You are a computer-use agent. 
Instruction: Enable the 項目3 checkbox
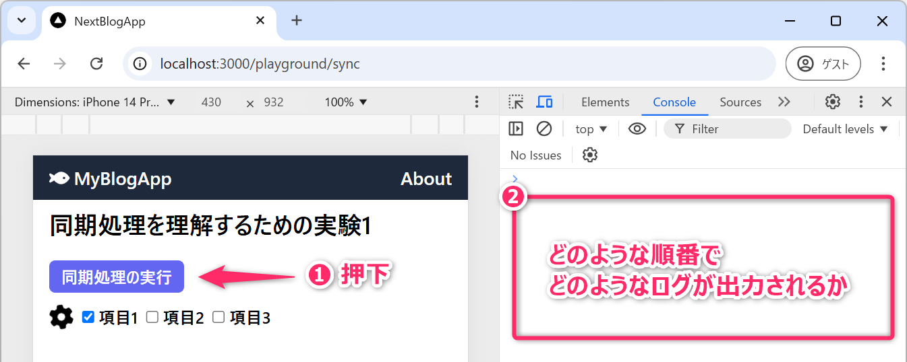[x=218, y=318]
